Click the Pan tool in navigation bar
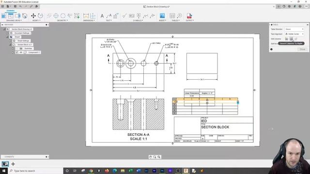The width and height of the screenshot is (310, 174). coord(151,157)
